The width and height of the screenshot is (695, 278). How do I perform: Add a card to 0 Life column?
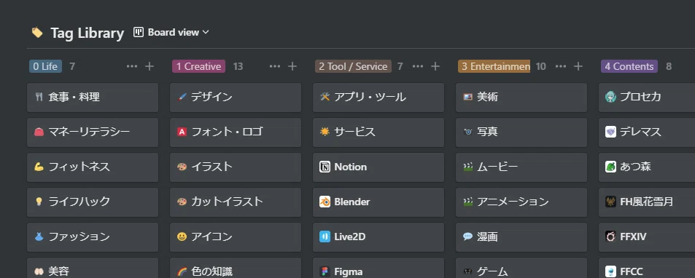click(150, 66)
